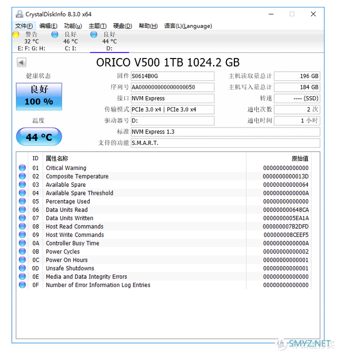Open the 语言(L)(Language) menu
The height and width of the screenshot is (353, 337).
(x=188, y=26)
